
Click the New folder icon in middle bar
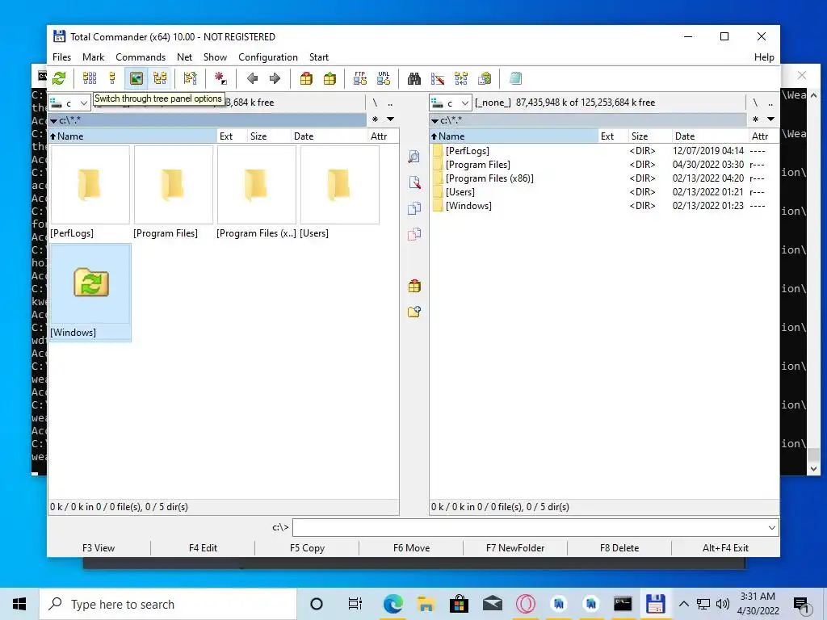(414, 312)
